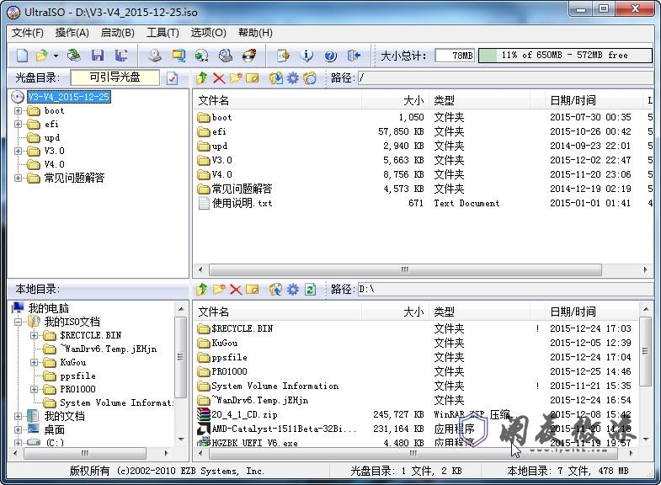This screenshot has width=661, height=485.
Task: Click the gear icon in disc pane toolbar
Action: point(292,78)
